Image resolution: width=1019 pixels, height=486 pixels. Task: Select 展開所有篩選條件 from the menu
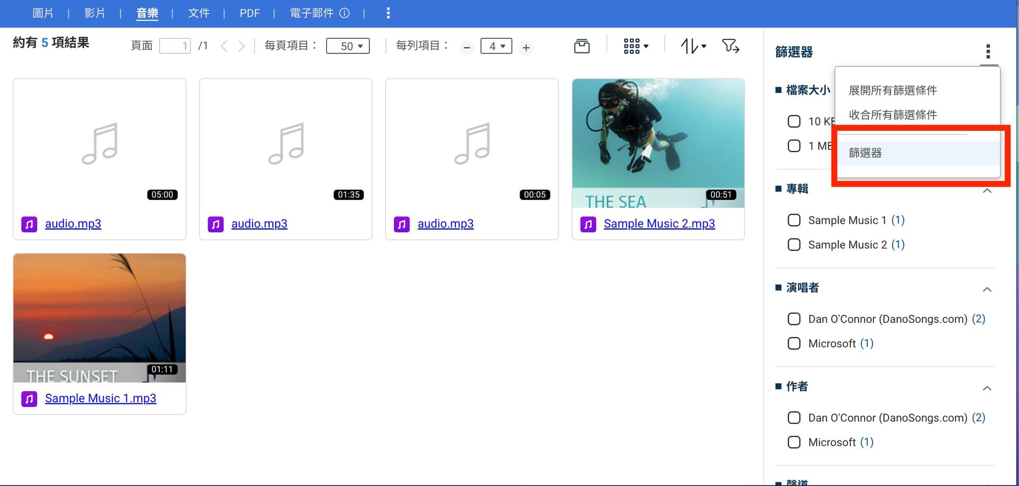click(x=893, y=91)
